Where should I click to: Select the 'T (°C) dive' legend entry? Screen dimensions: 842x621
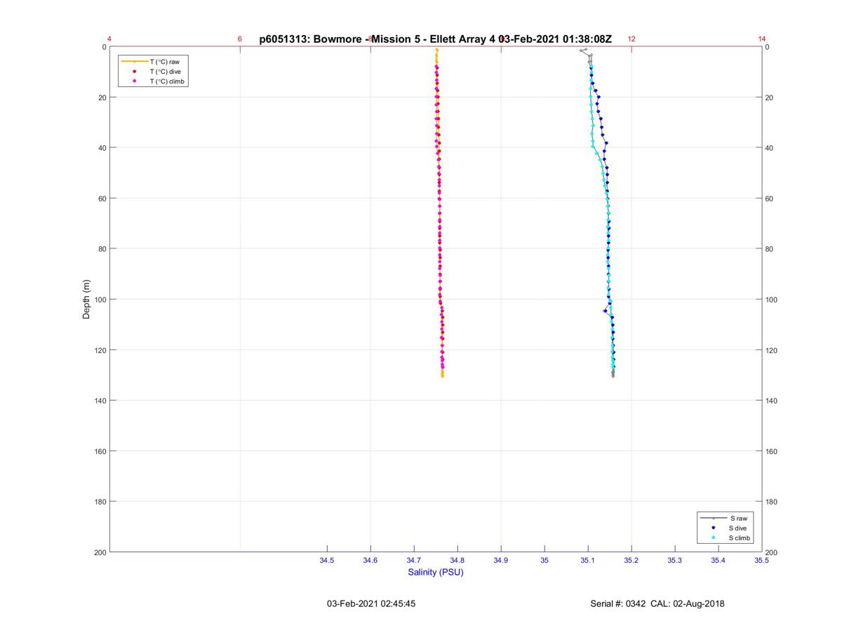coord(165,72)
